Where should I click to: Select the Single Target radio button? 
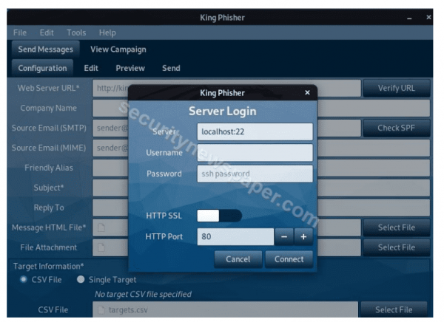(81, 280)
